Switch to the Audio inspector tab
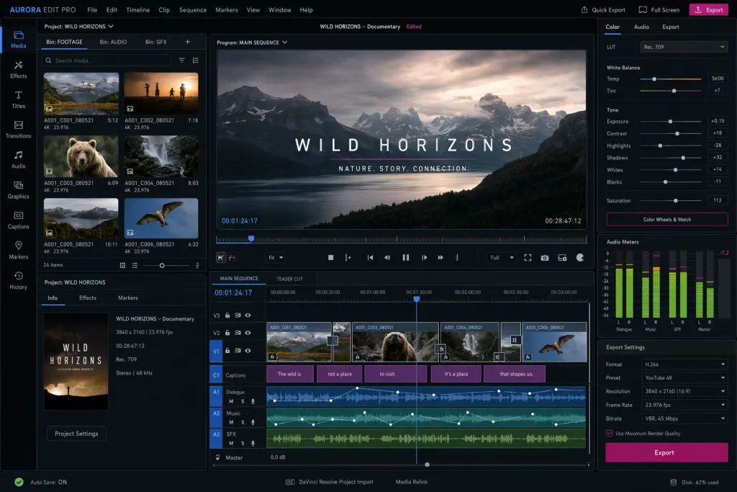 (x=641, y=27)
